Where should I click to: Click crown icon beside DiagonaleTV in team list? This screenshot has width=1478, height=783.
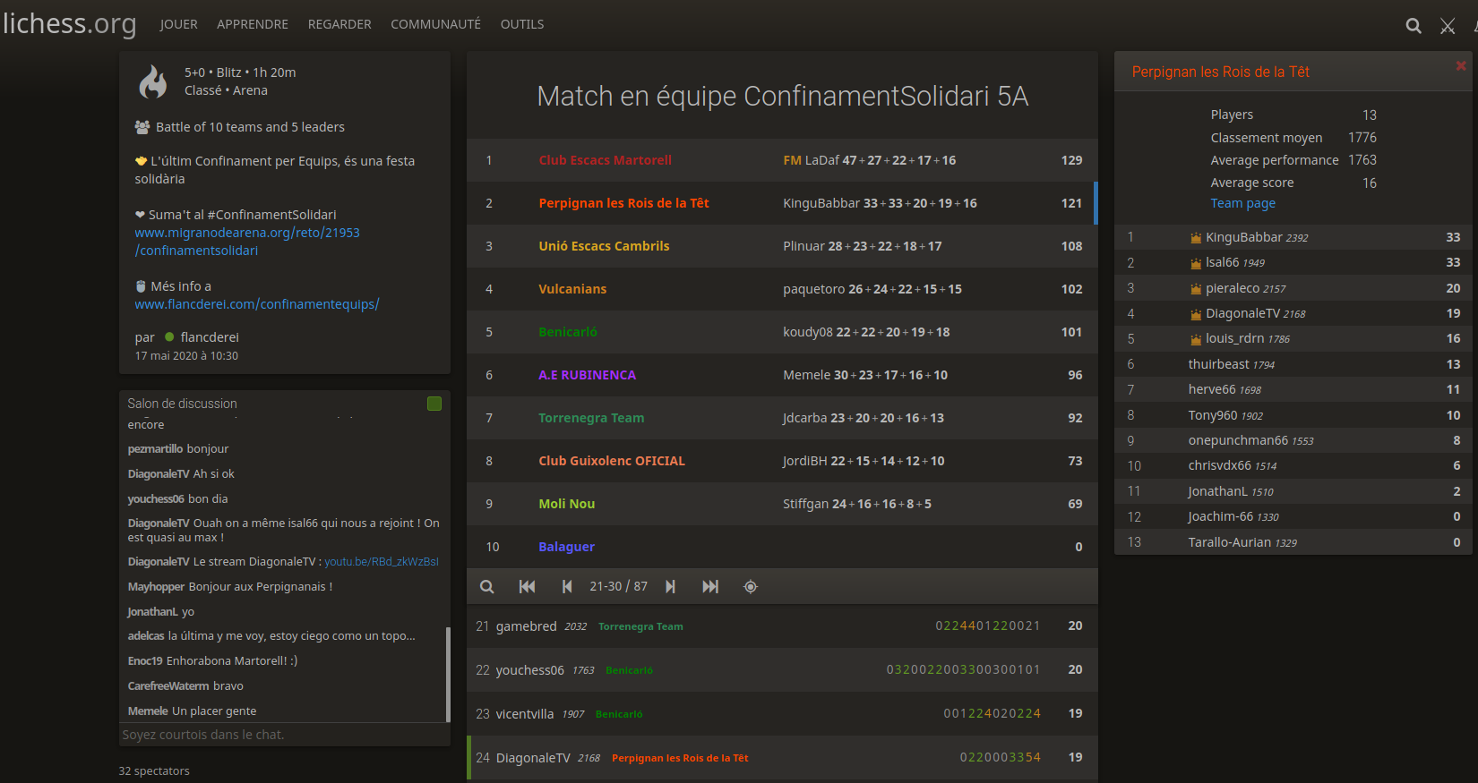[x=1196, y=314]
